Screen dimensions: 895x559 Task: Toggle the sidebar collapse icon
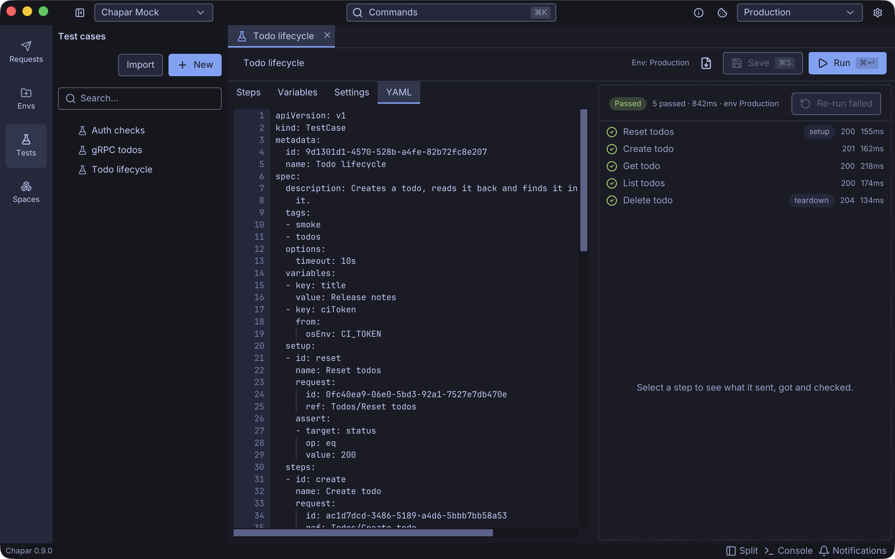tap(80, 12)
